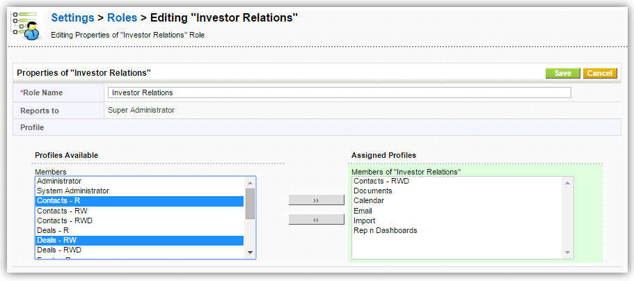Select Administrator in available profiles
The height and width of the screenshot is (281, 634).
[x=59, y=181]
